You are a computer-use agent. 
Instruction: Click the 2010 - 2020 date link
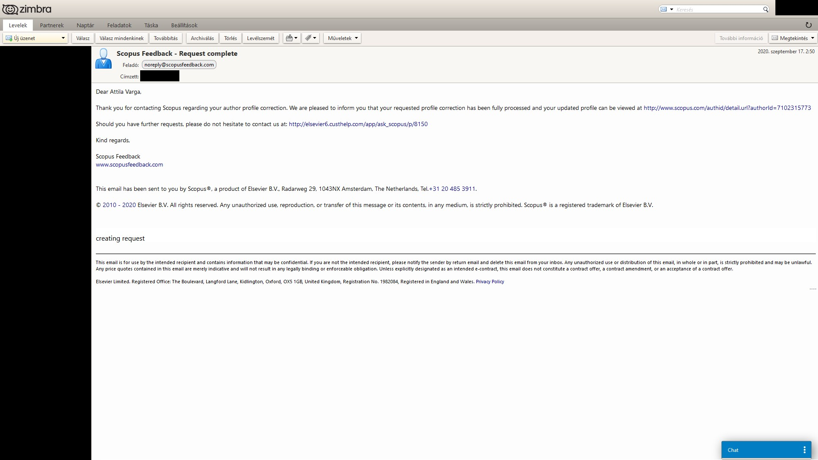pyautogui.click(x=119, y=205)
